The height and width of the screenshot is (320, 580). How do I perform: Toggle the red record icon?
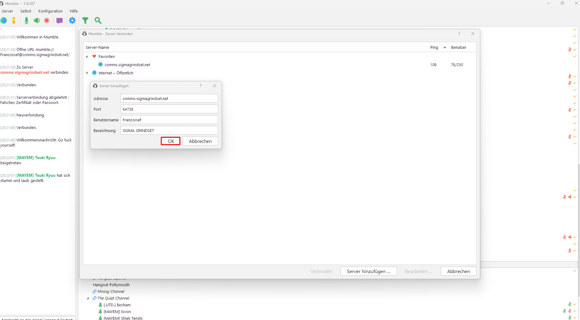[x=47, y=20]
